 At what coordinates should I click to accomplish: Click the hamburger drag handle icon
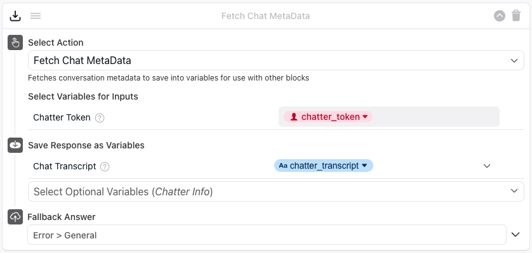pos(36,16)
